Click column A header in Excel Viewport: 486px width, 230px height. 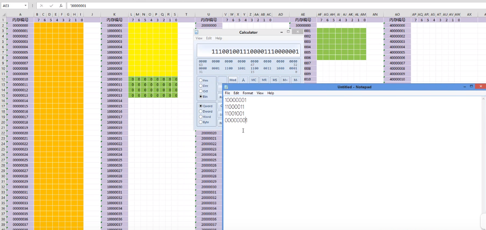pyautogui.click(x=20, y=14)
